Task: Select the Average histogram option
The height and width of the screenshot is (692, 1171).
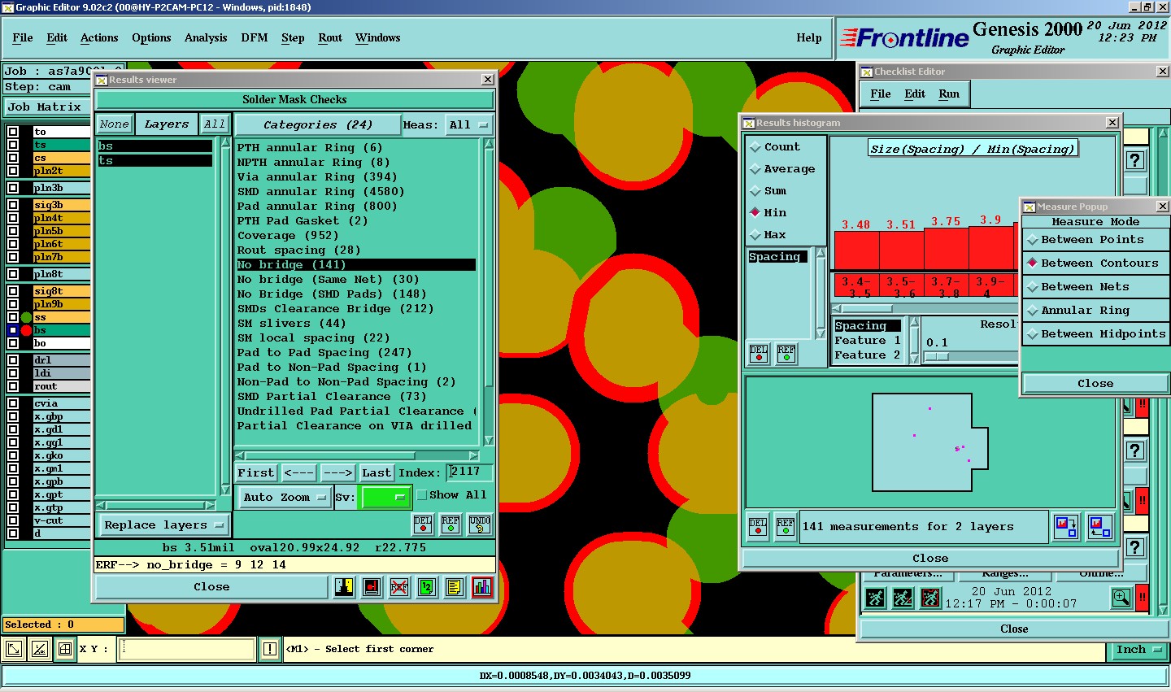Action: [x=788, y=169]
